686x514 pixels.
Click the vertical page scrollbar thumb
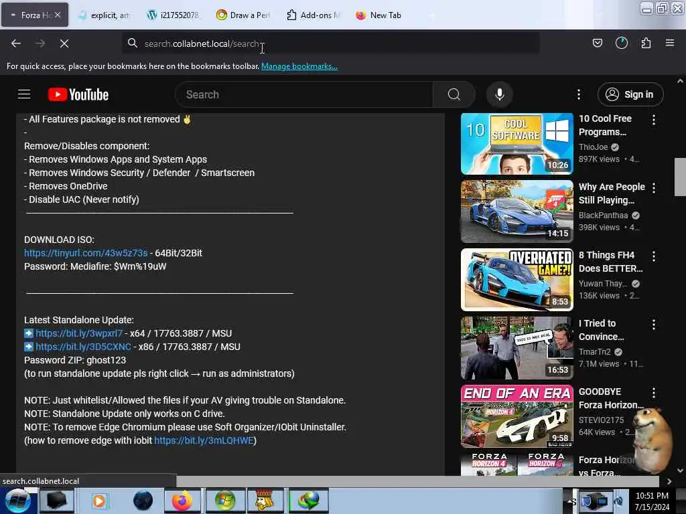click(x=680, y=177)
